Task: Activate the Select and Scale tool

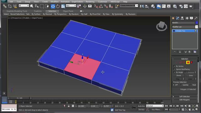Action: (x=63, y=6)
